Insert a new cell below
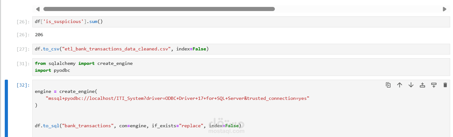This screenshot has width=453, height=137. 434,85
